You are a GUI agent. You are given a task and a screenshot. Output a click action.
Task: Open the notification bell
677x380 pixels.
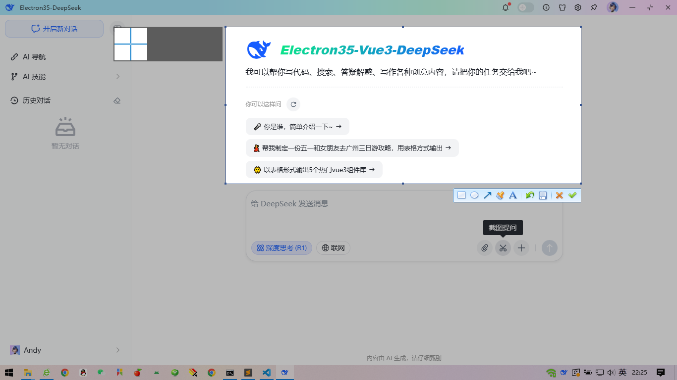click(x=506, y=7)
